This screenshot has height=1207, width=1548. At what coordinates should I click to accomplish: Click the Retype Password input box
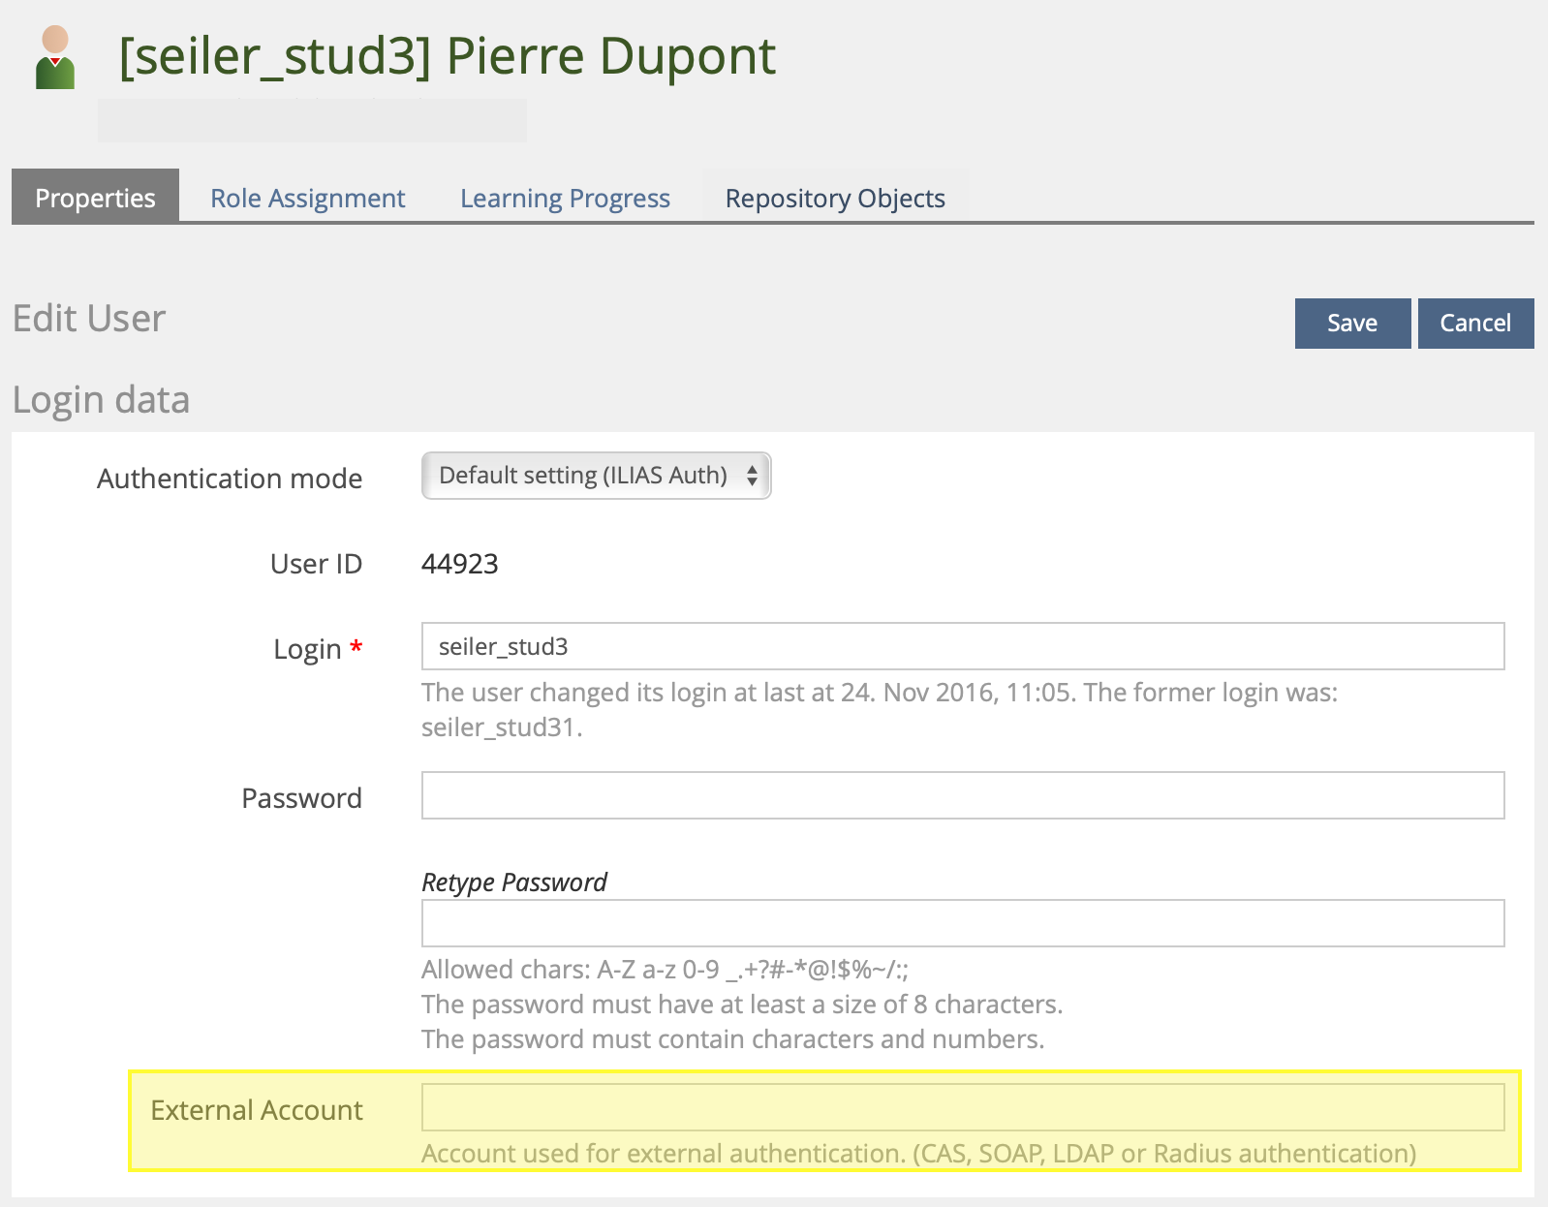(962, 923)
